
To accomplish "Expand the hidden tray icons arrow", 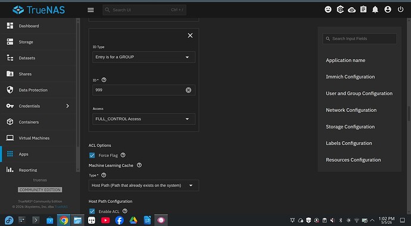I will pos(372,221).
